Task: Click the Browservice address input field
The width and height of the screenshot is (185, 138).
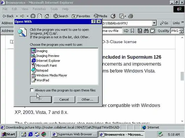Action: (112, 31)
